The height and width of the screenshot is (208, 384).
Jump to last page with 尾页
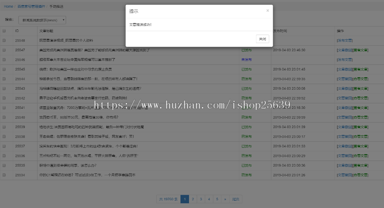(236, 199)
